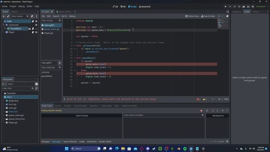Open Online Docs link
This screenshot has width=270, height=152.
192,16
